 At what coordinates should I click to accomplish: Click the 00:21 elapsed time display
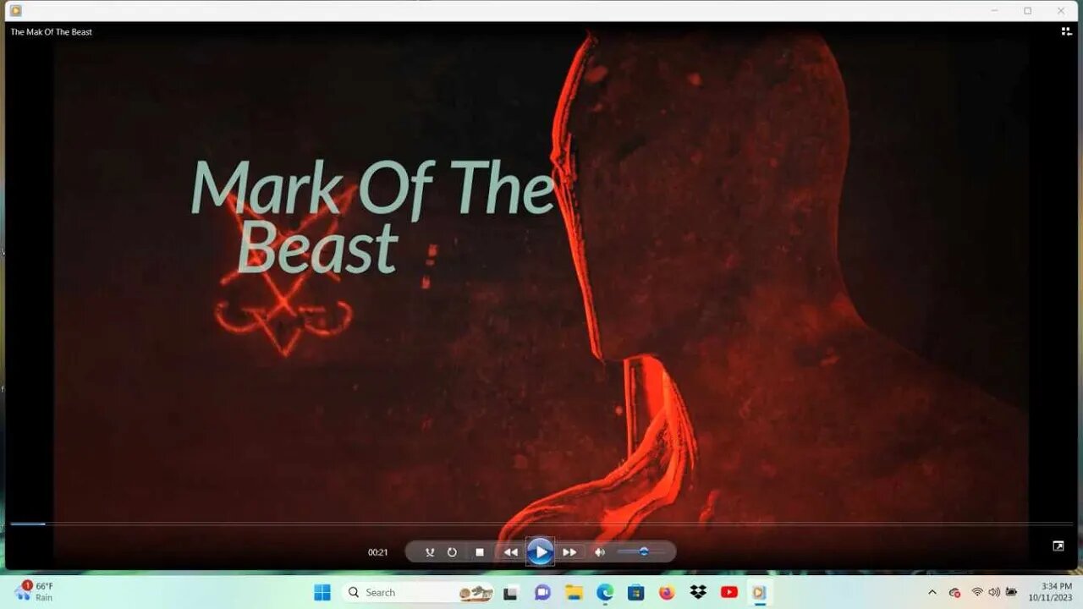[377, 552]
